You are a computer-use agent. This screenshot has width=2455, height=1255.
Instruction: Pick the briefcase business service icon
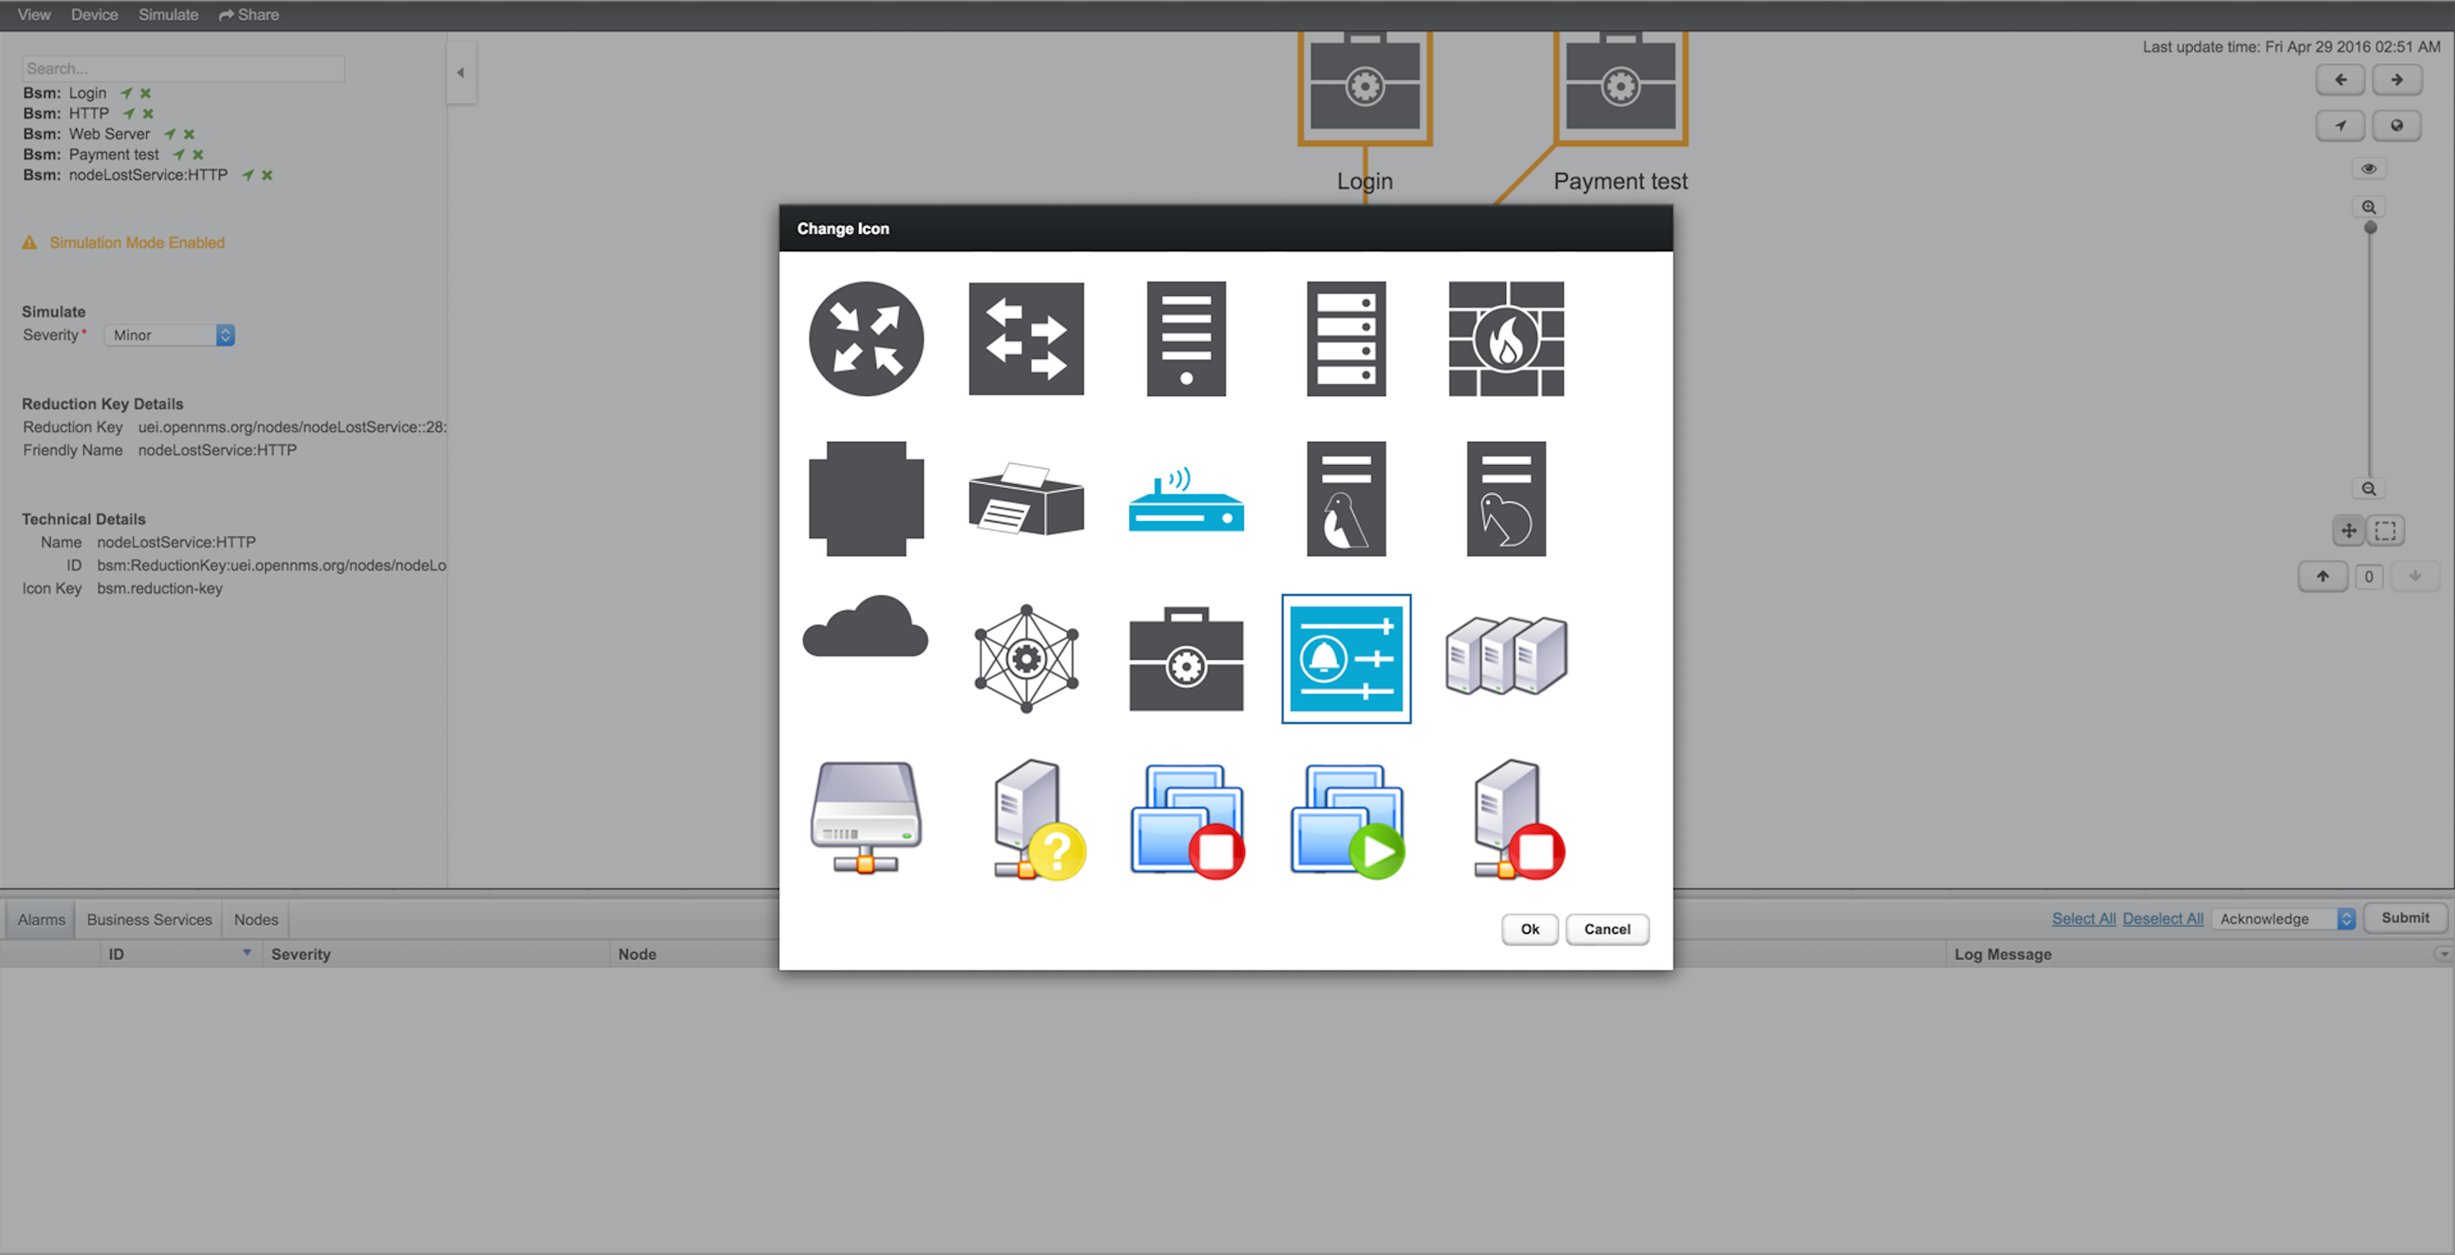pyautogui.click(x=1186, y=659)
